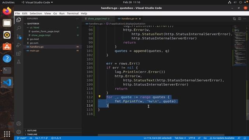Viewport: 249px width, 140px height.
Task: Click the errors and warnings counter
Action: click(x=56, y=138)
